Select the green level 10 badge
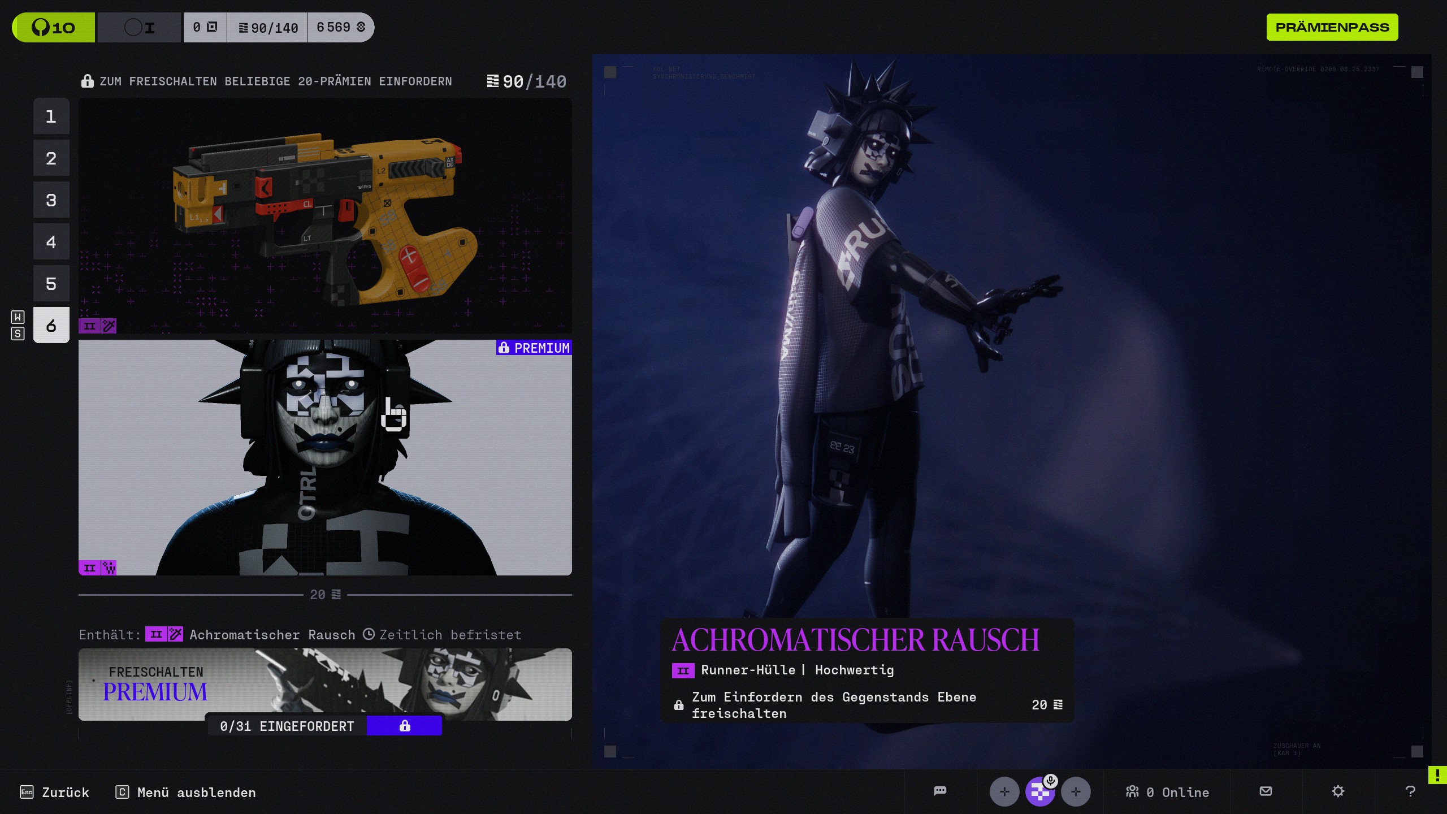This screenshot has height=814, width=1447. [x=54, y=27]
